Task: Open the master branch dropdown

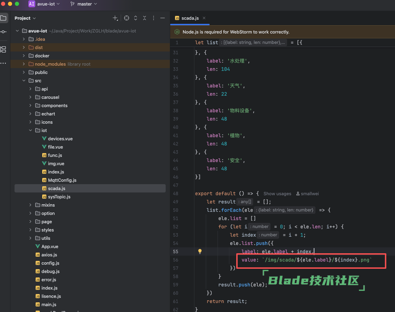Action: coord(84,4)
